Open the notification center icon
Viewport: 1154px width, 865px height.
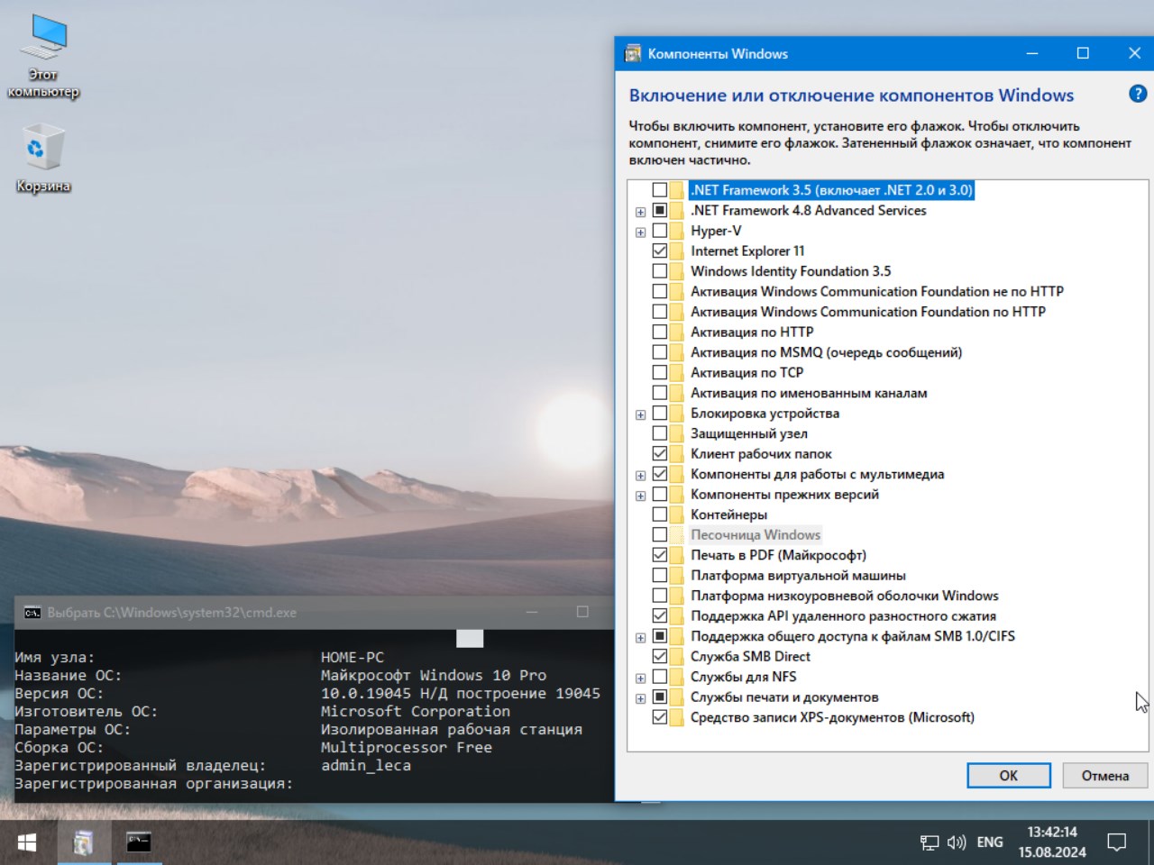[x=1117, y=842]
